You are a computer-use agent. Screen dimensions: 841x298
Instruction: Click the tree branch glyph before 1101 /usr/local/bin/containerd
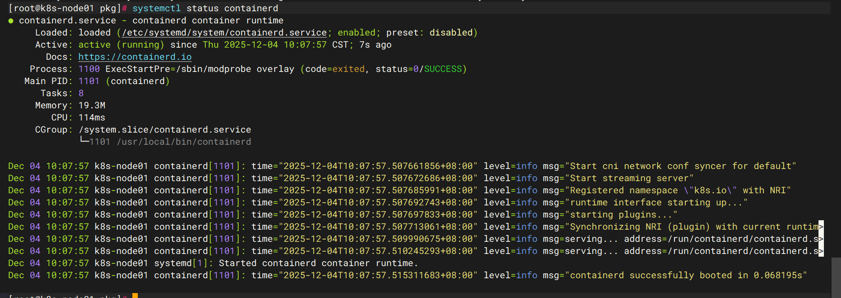(84, 141)
